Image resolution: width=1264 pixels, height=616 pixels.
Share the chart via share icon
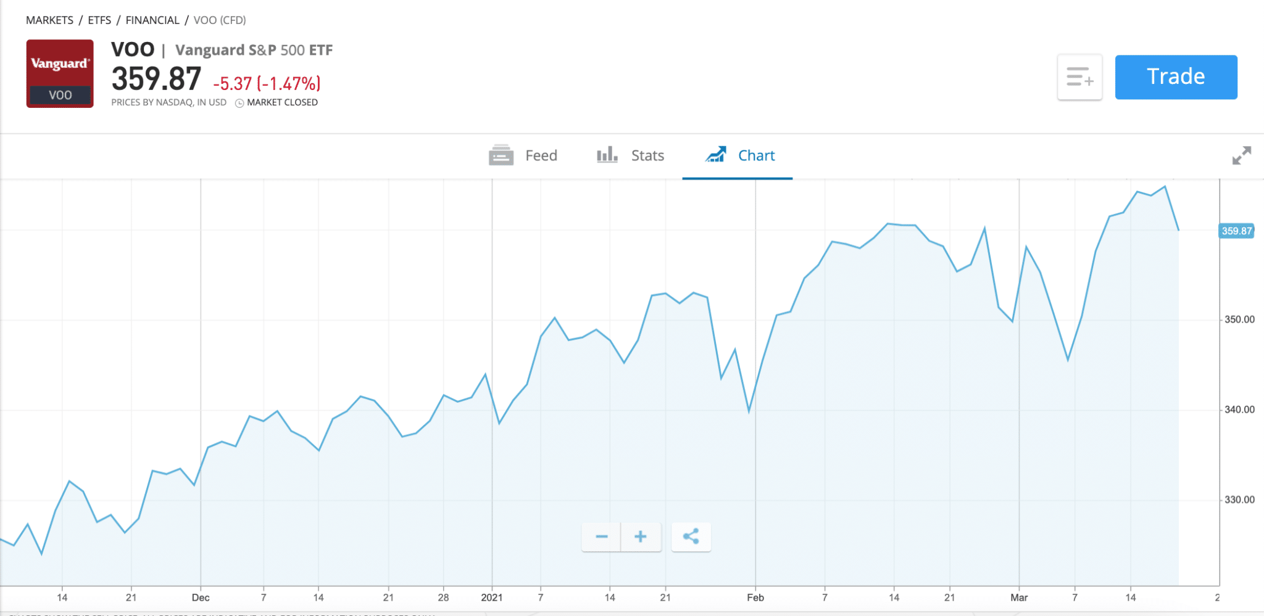point(691,537)
